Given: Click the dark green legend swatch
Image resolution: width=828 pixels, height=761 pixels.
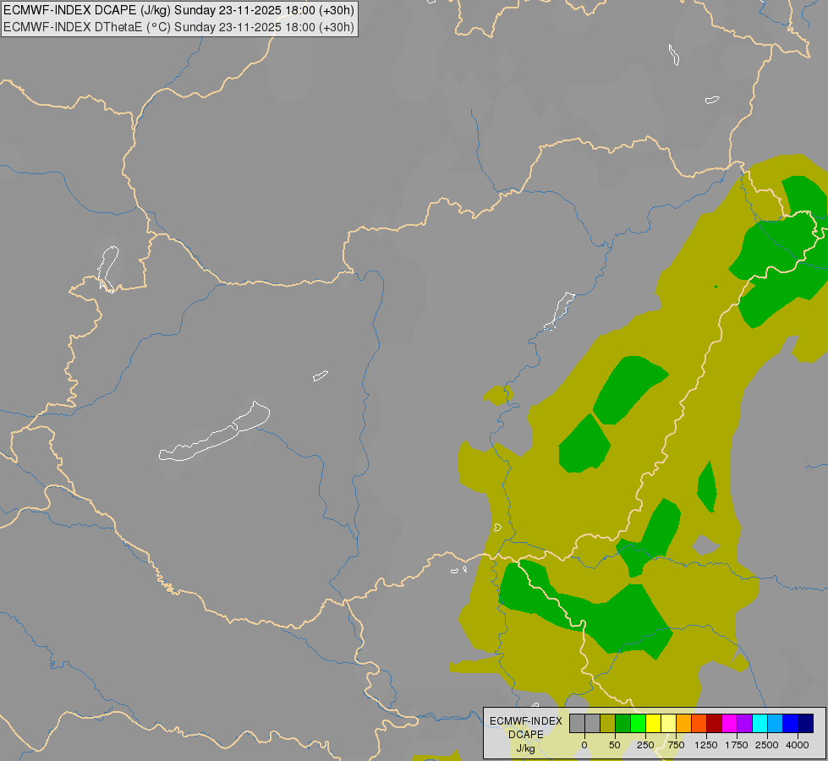Looking at the screenshot, I should [x=622, y=723].
